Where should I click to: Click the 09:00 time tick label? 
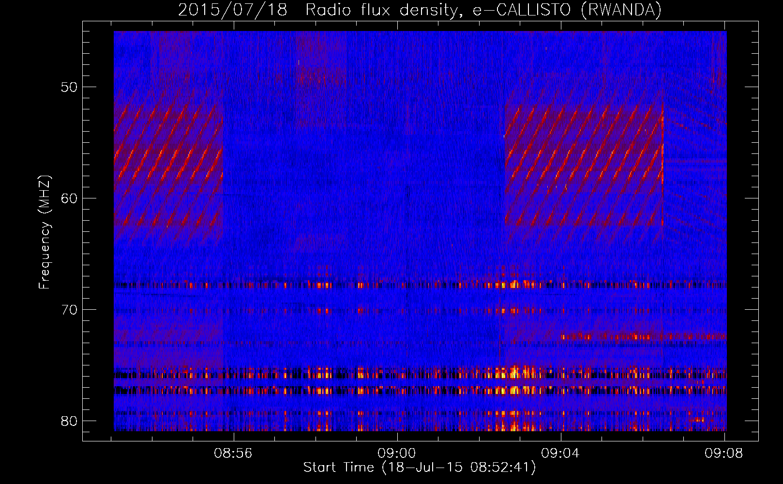pos(397,454)
